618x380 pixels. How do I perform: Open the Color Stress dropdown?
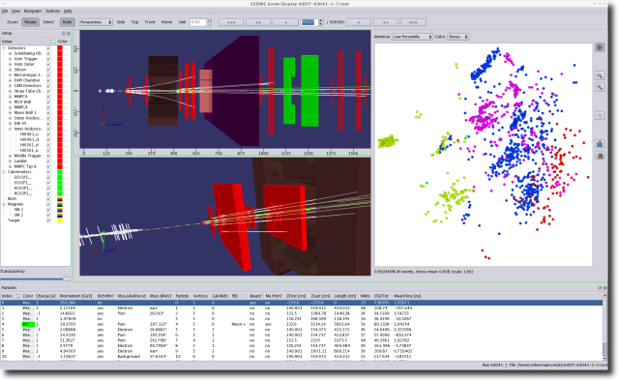pos(457,37)
